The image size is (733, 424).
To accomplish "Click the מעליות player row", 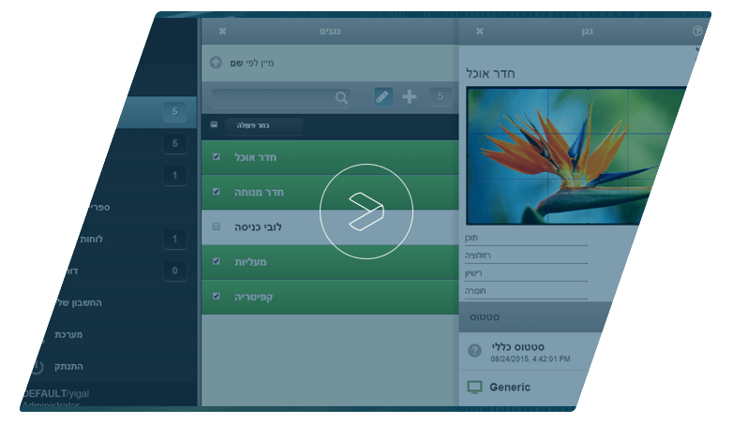I will point(328,262).
